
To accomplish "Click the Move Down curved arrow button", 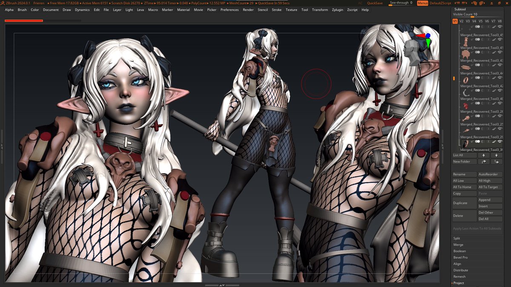I will click(x=497, y=162).
